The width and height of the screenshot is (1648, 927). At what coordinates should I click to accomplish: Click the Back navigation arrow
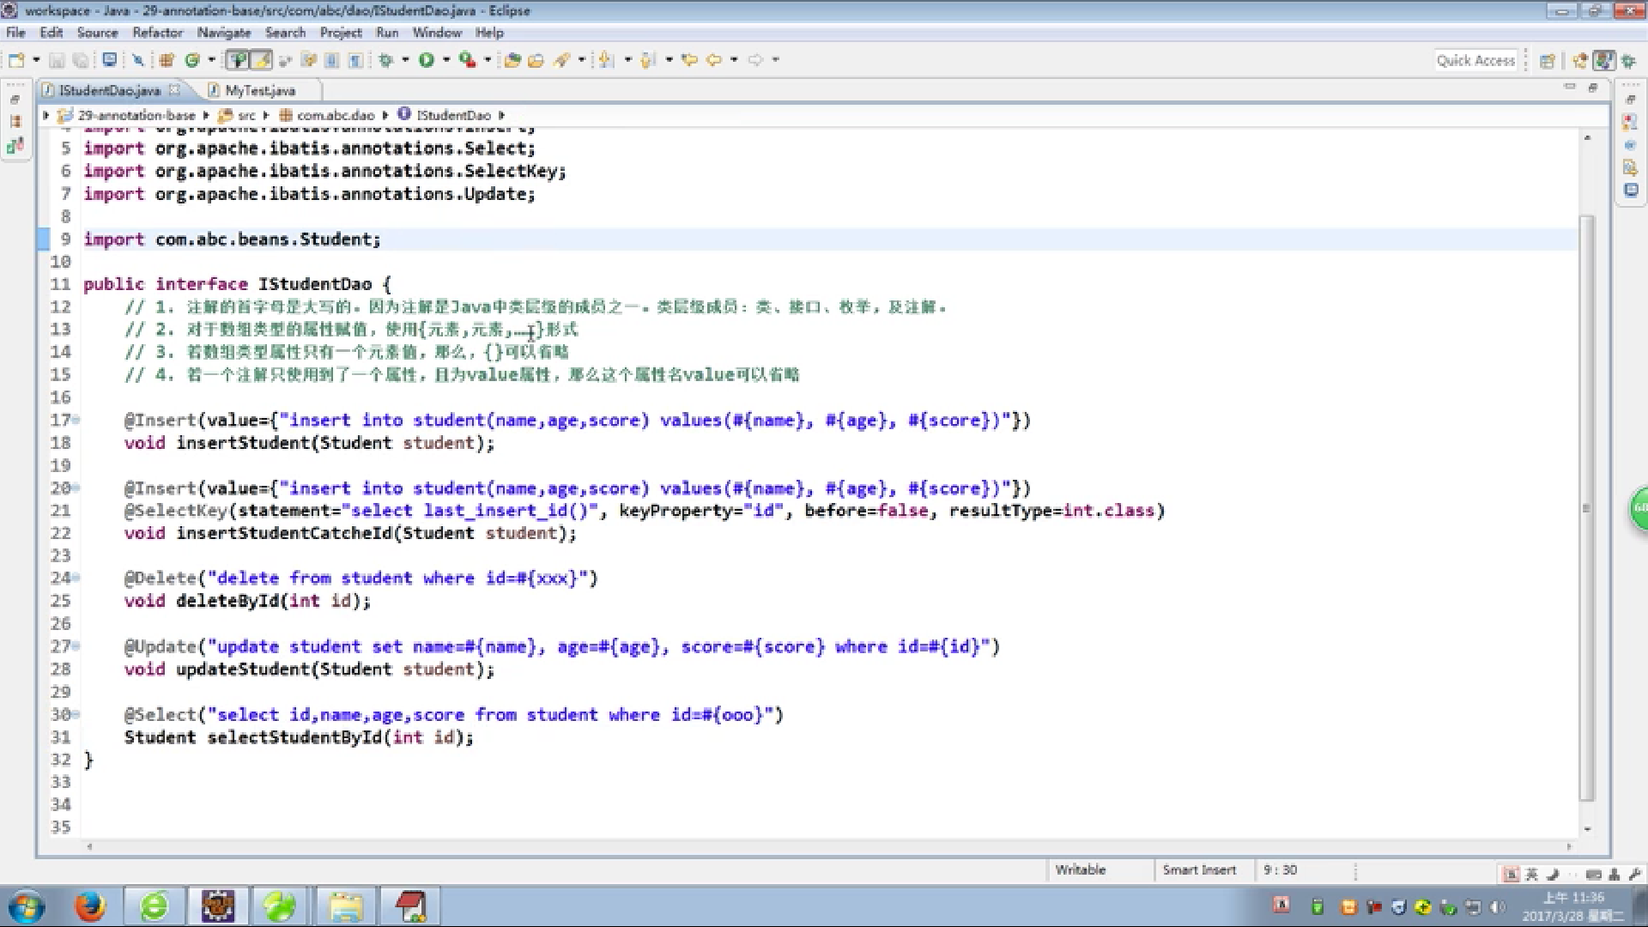714,60
